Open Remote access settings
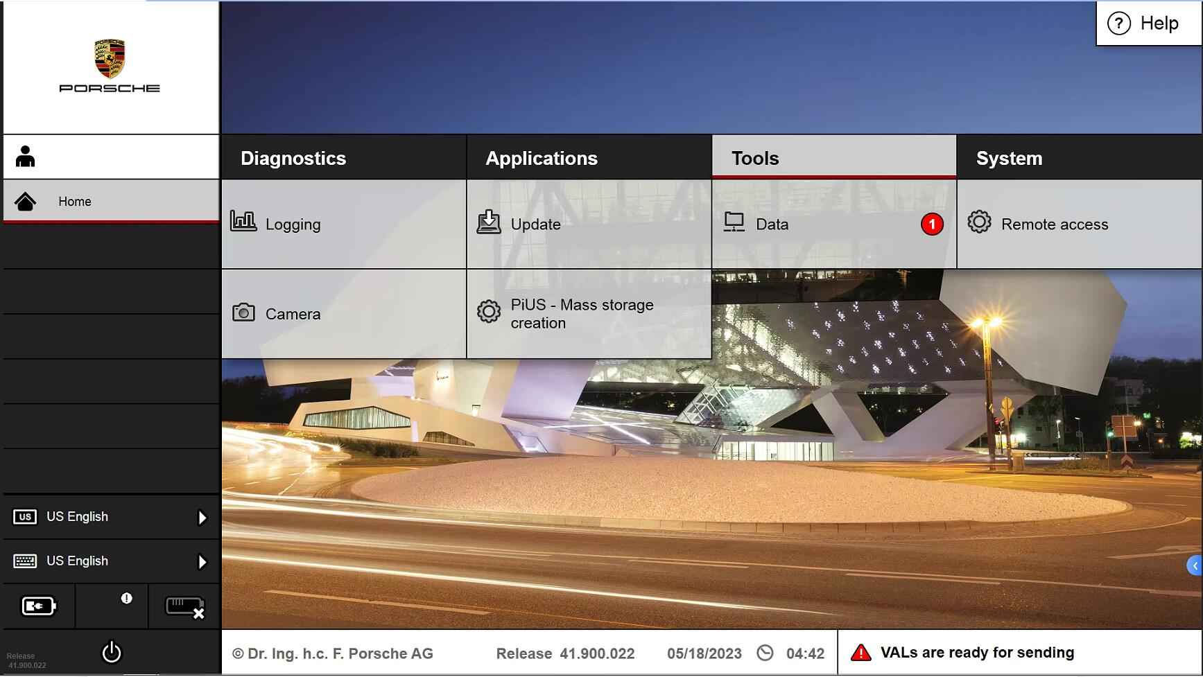The width and height of the screenshot is (1203, 677). (1079, 225)
